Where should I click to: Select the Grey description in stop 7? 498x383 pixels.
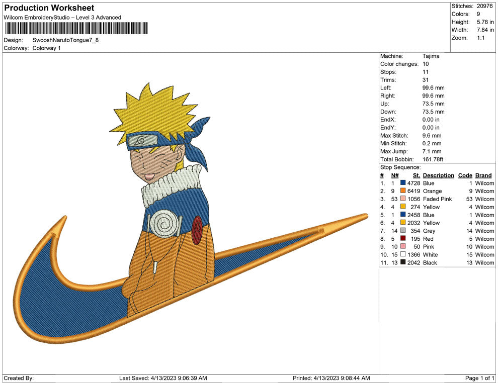[429, 231]
